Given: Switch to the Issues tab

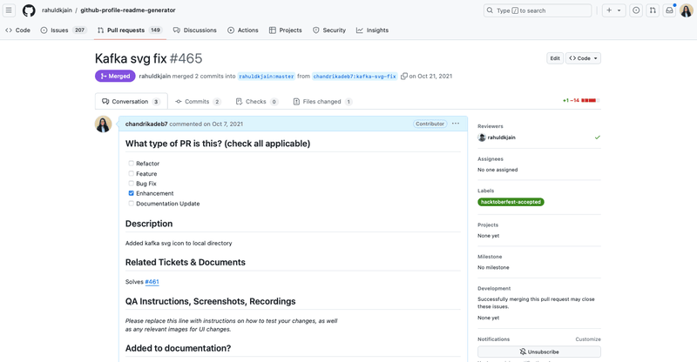Looking at the screenshot, I should click(x=64, y=30).
